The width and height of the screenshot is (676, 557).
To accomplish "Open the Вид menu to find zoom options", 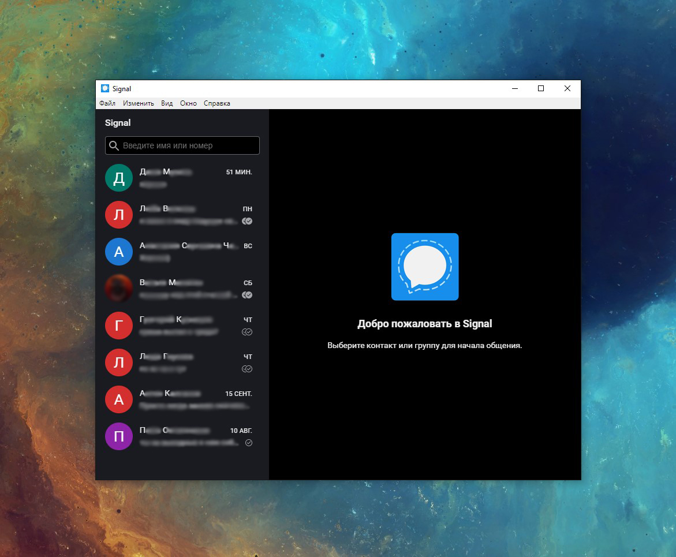I will [x=166, y=103].
